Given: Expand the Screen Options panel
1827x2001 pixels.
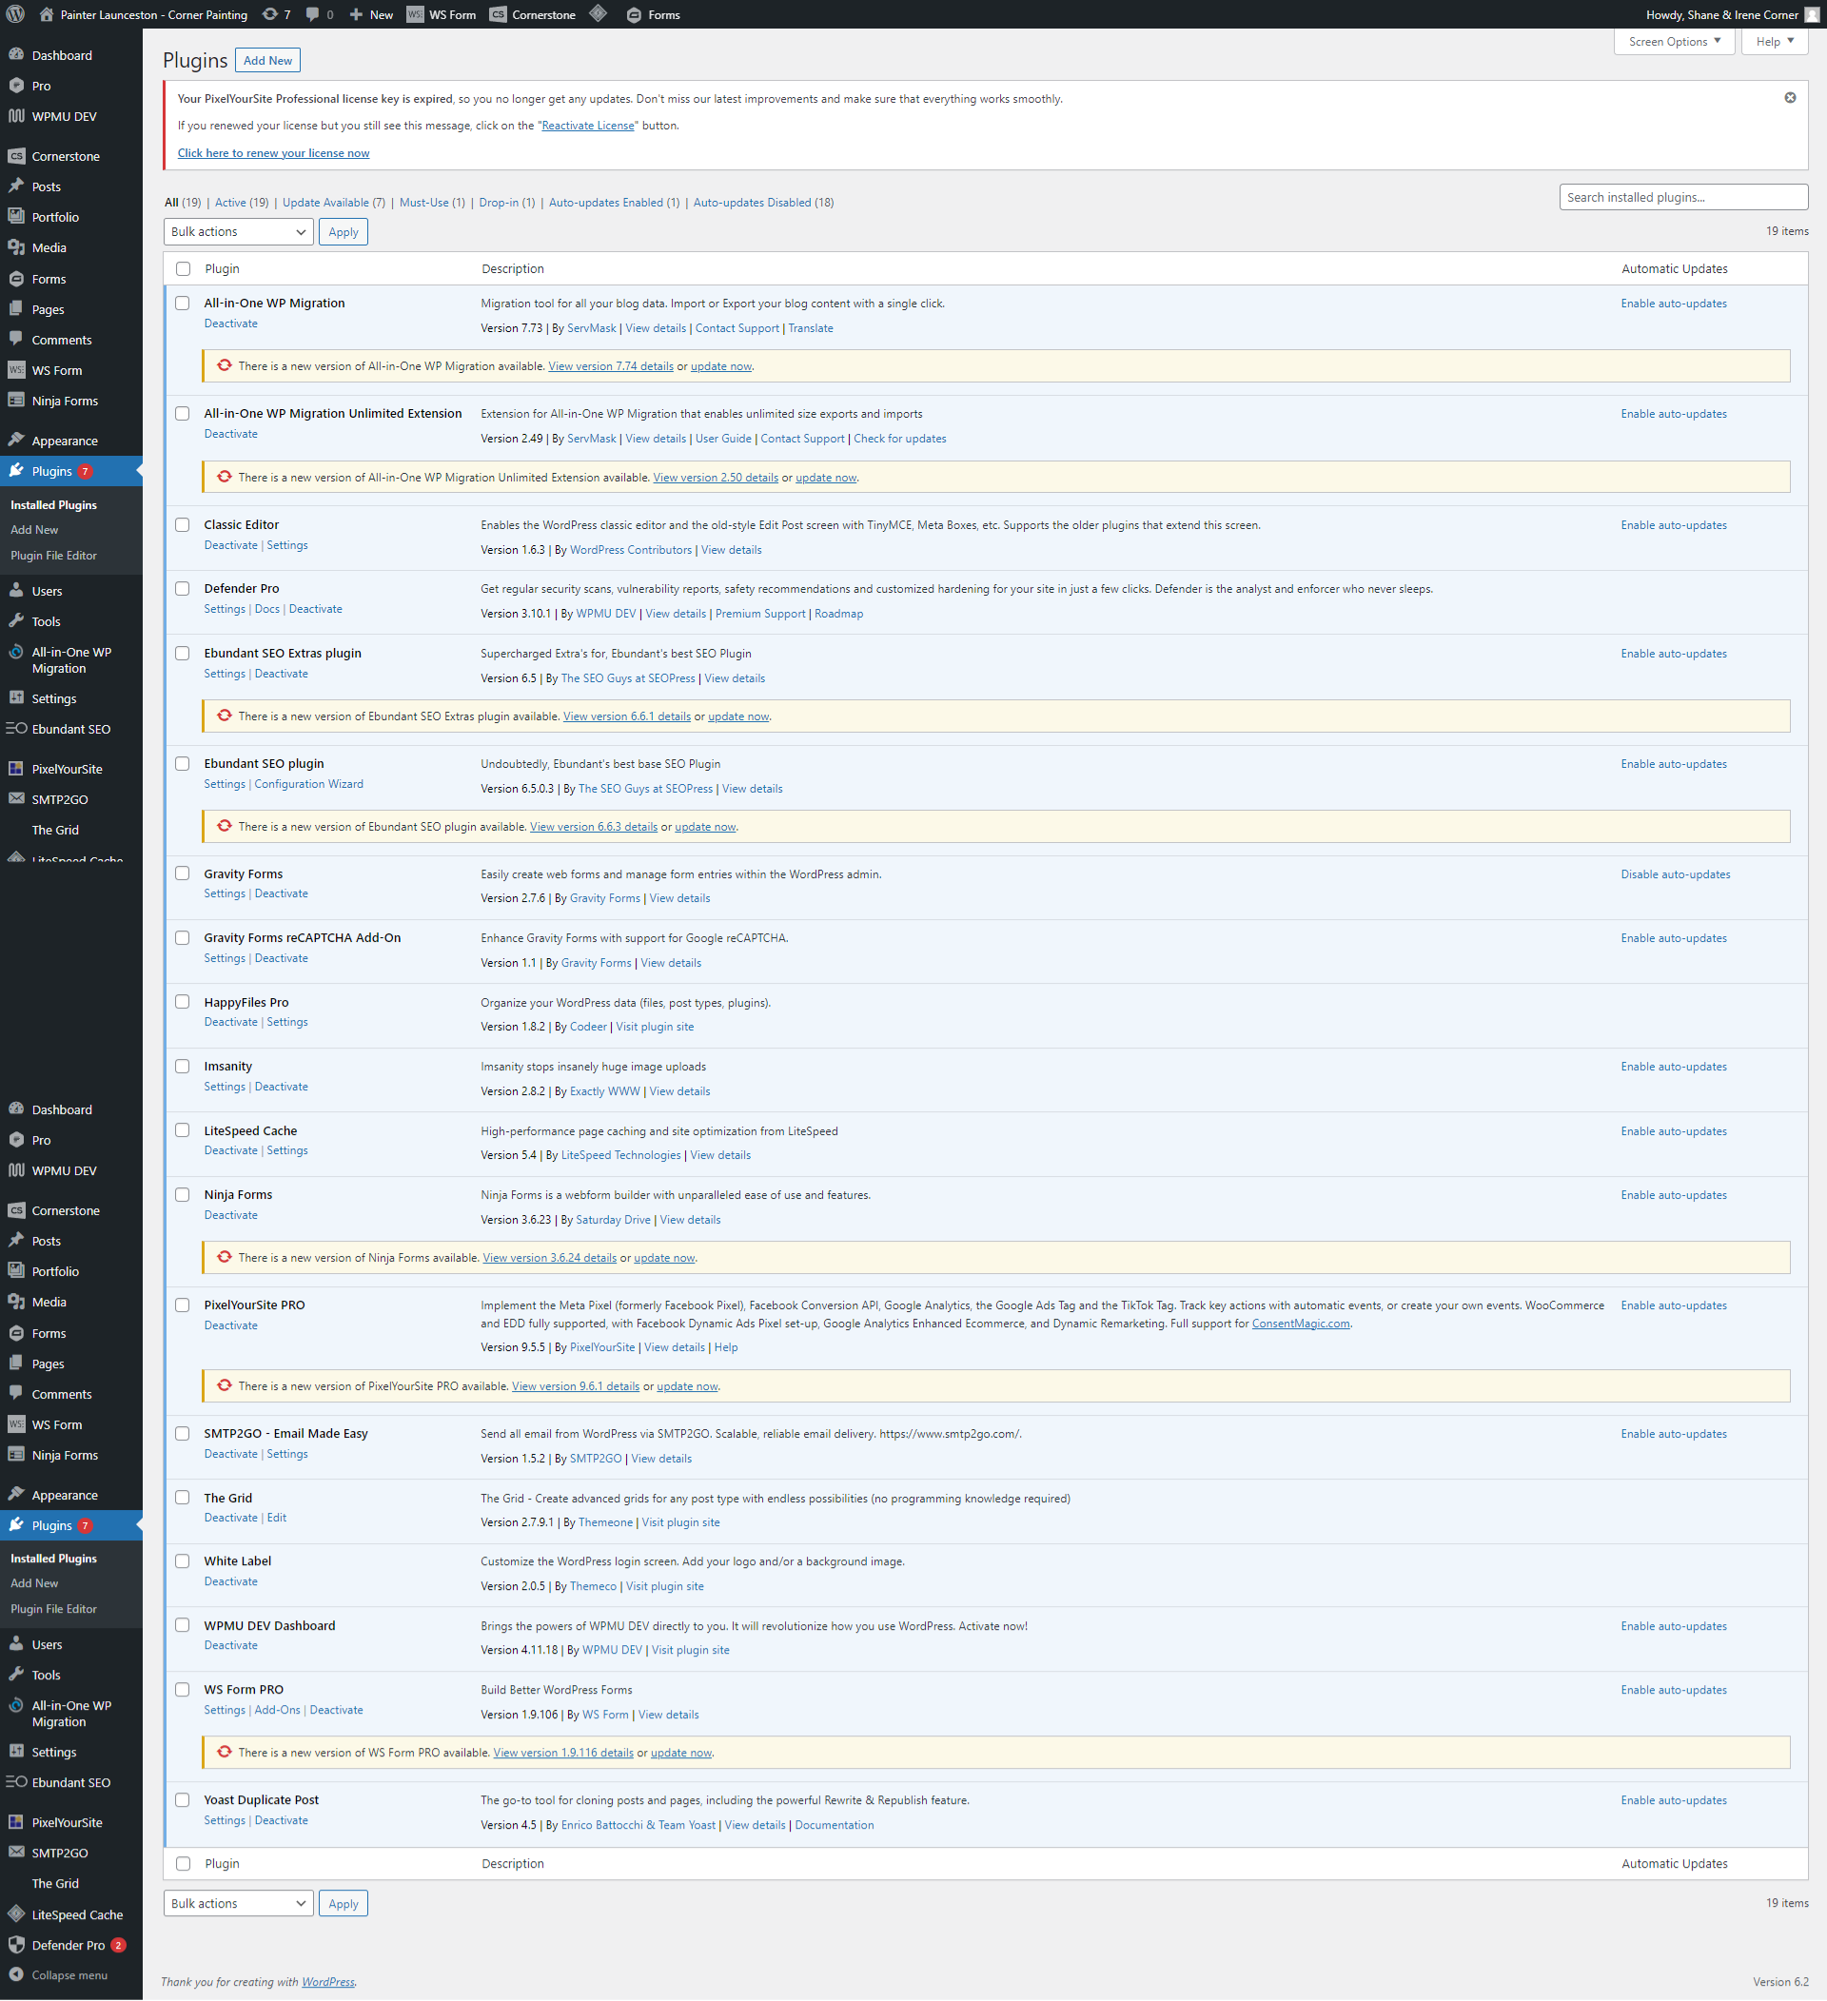Looking at the screenshot, I should [x=1673, y=42].
